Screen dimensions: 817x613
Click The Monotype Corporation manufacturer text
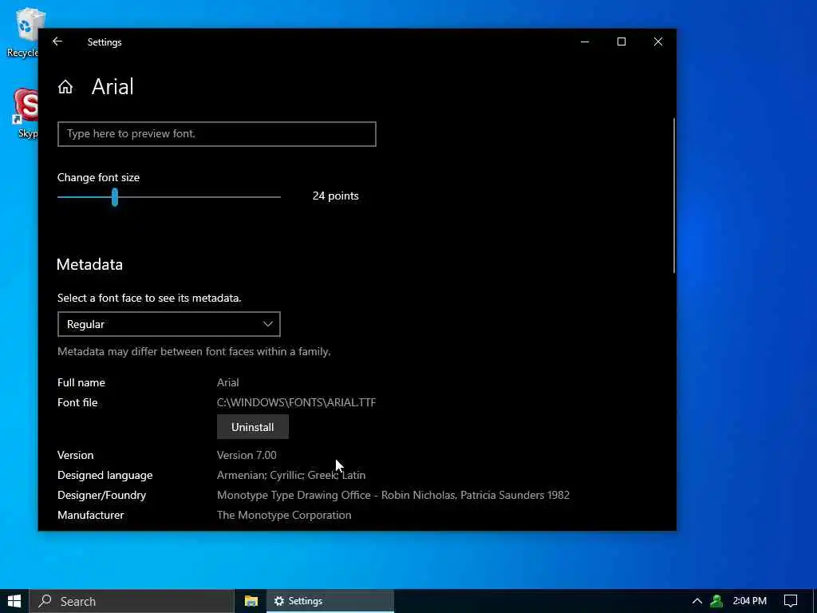[x=284, y=515]
